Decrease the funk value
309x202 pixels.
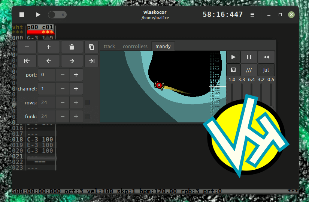point(63,116)
